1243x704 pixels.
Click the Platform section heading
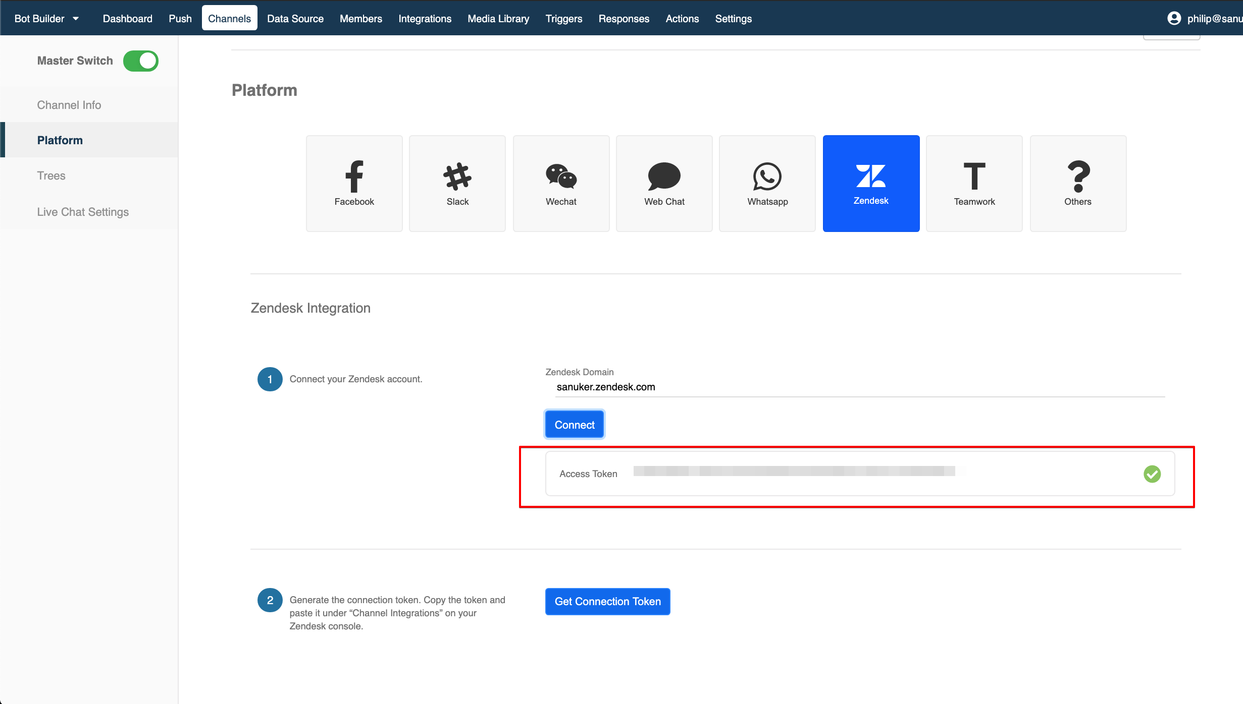pos(265,90)
